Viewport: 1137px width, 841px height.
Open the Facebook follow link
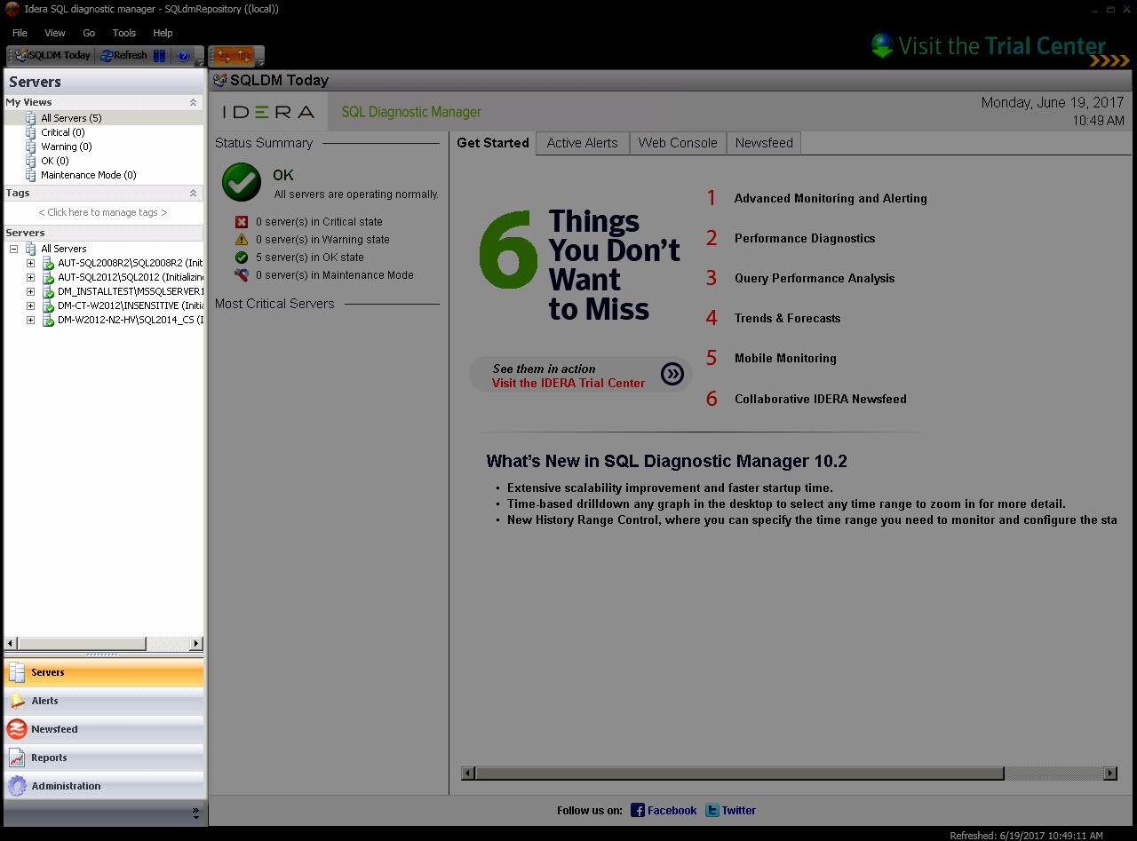click(x=664, y=810)
